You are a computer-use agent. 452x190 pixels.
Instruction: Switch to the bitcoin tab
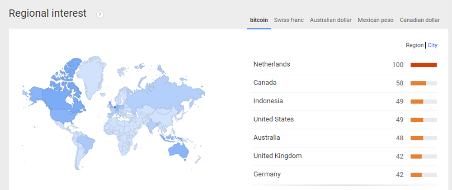tap(259, 20)
